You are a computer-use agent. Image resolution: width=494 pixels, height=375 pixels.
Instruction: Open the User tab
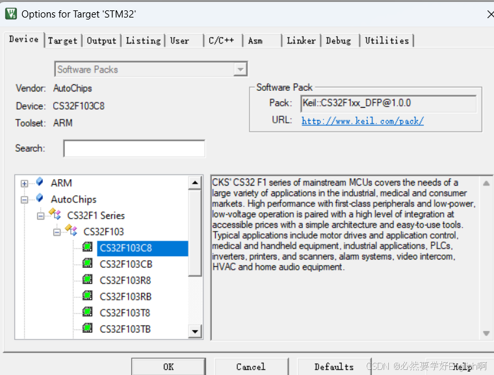pos(185,41)
